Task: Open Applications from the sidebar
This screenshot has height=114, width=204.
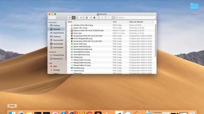Action: [57, 33]
